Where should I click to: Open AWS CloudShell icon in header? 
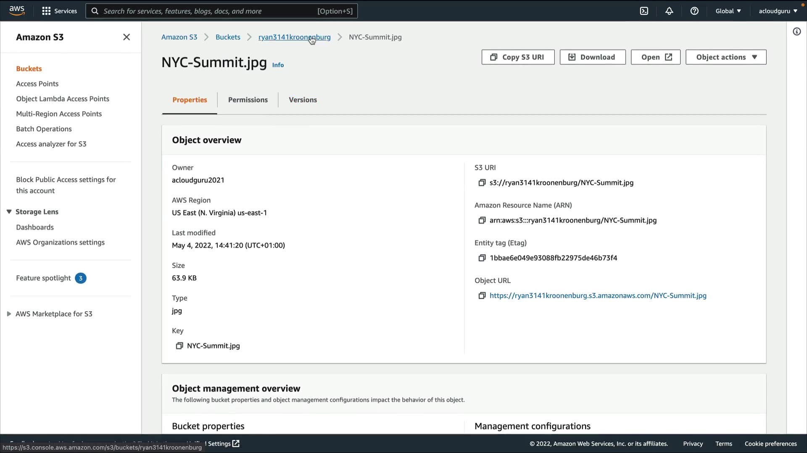(x=644, y=11)
